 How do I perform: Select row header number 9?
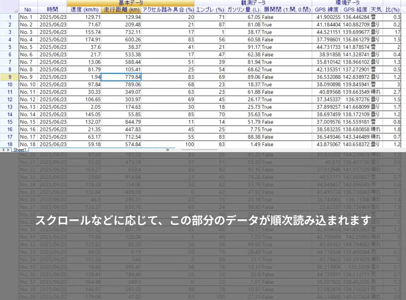pos(9,77)
